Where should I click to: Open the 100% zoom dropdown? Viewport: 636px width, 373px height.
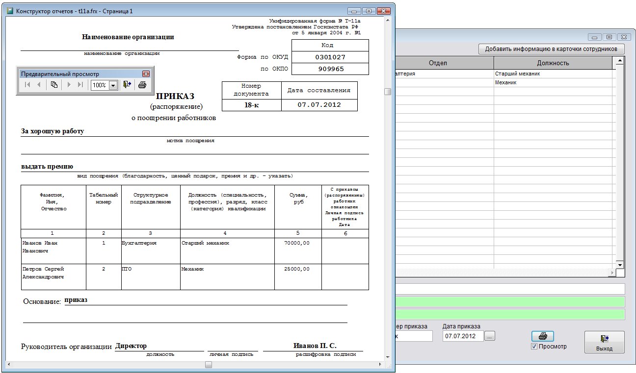click(x=113, y=85)
